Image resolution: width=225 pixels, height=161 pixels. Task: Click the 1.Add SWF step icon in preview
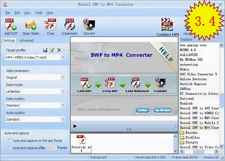click(x=86, y=83)
